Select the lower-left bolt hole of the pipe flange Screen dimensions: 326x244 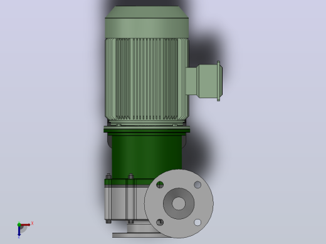tap(160, 222)
